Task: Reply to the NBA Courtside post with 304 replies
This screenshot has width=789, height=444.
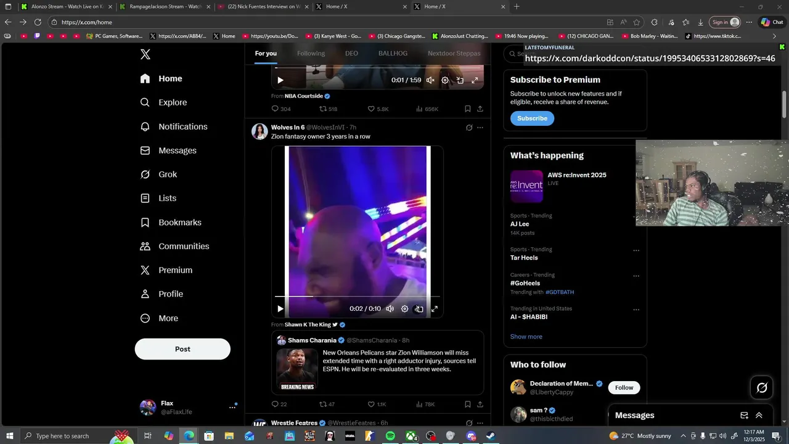Action: (x=280, y=109)
